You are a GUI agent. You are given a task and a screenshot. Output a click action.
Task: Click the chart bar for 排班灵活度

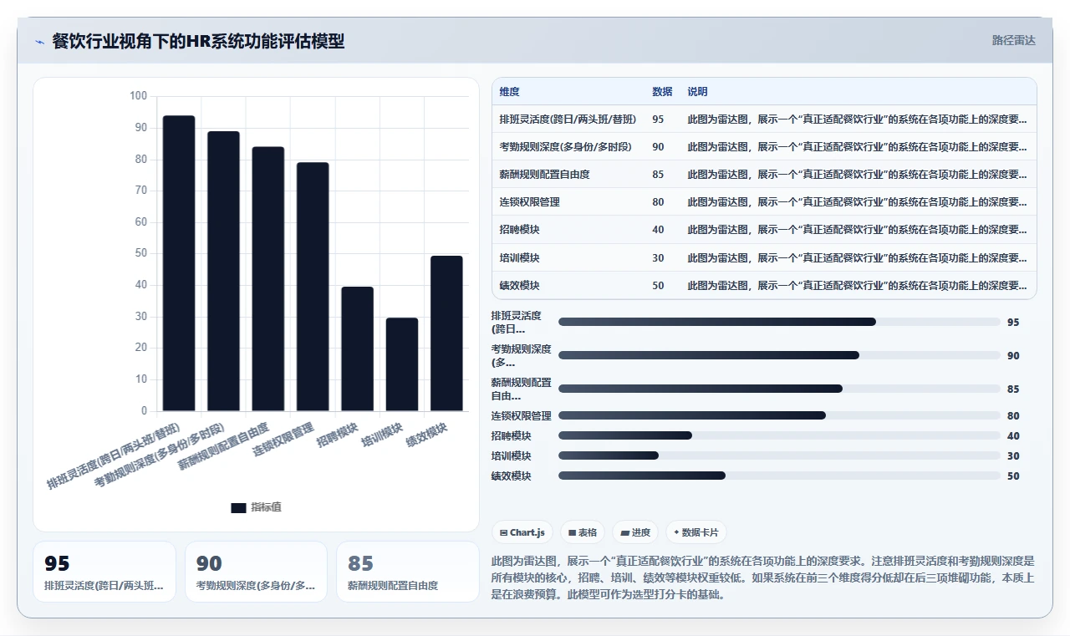[179, 263]
